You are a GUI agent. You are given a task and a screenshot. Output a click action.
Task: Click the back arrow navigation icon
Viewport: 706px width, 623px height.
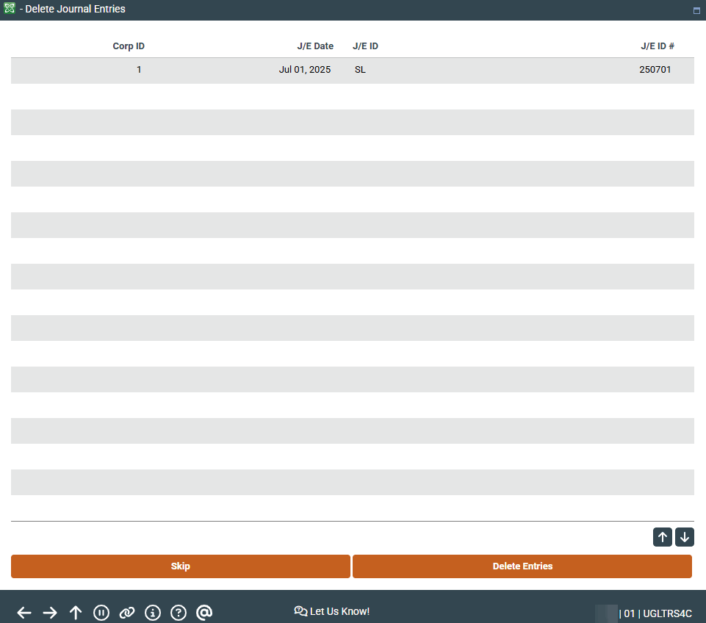(24, 613)
